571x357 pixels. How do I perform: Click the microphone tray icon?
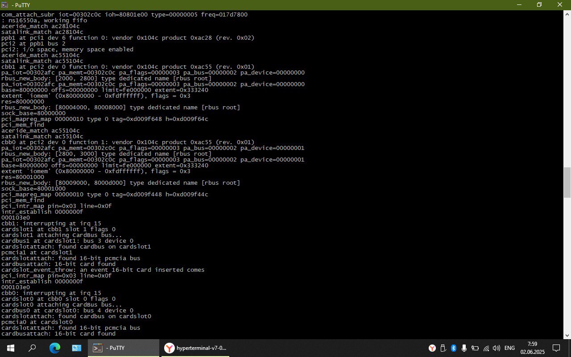[x=464, y=348]
